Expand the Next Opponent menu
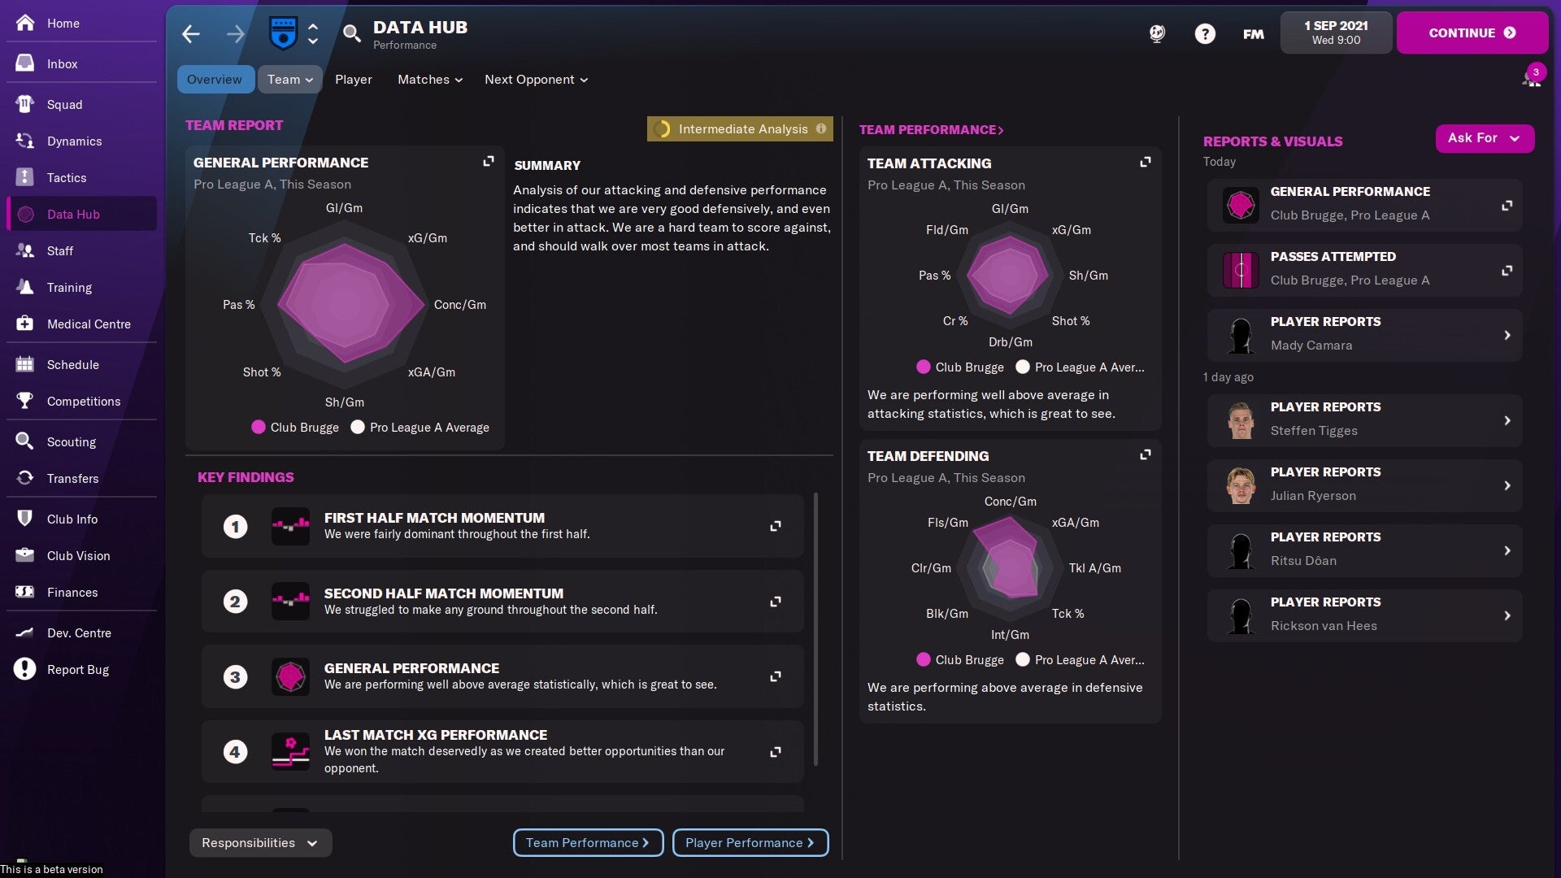The width and height of the screenshot is (1561, 878). (536, 80)
